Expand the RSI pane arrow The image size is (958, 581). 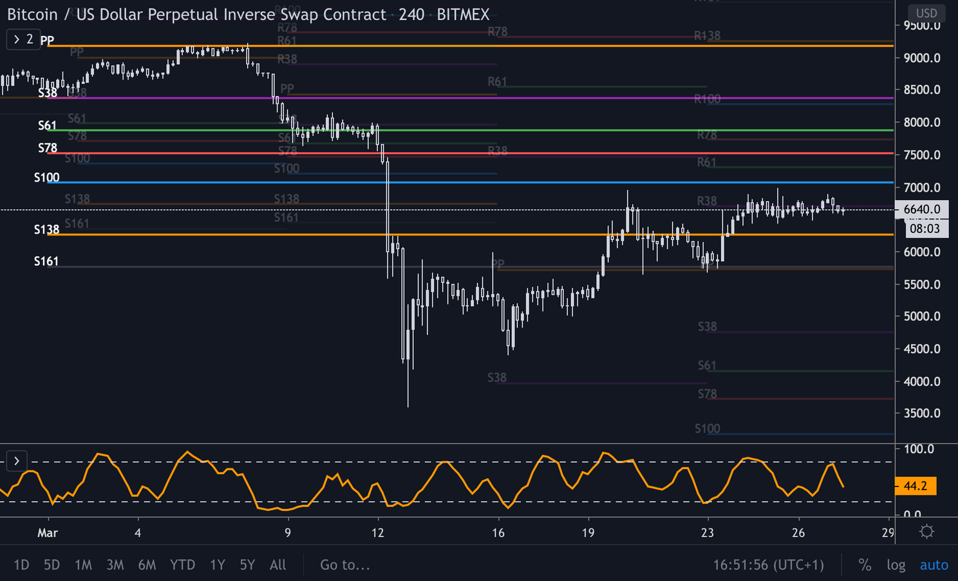pos(16,461)
